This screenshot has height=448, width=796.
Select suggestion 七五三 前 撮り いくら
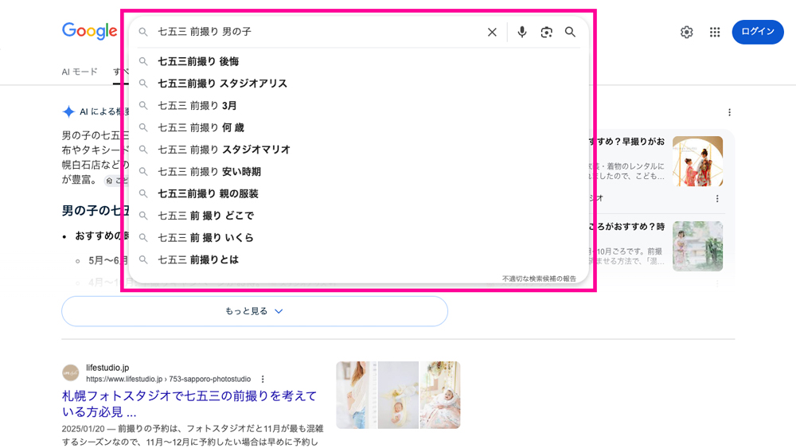[x=358, y=238]
